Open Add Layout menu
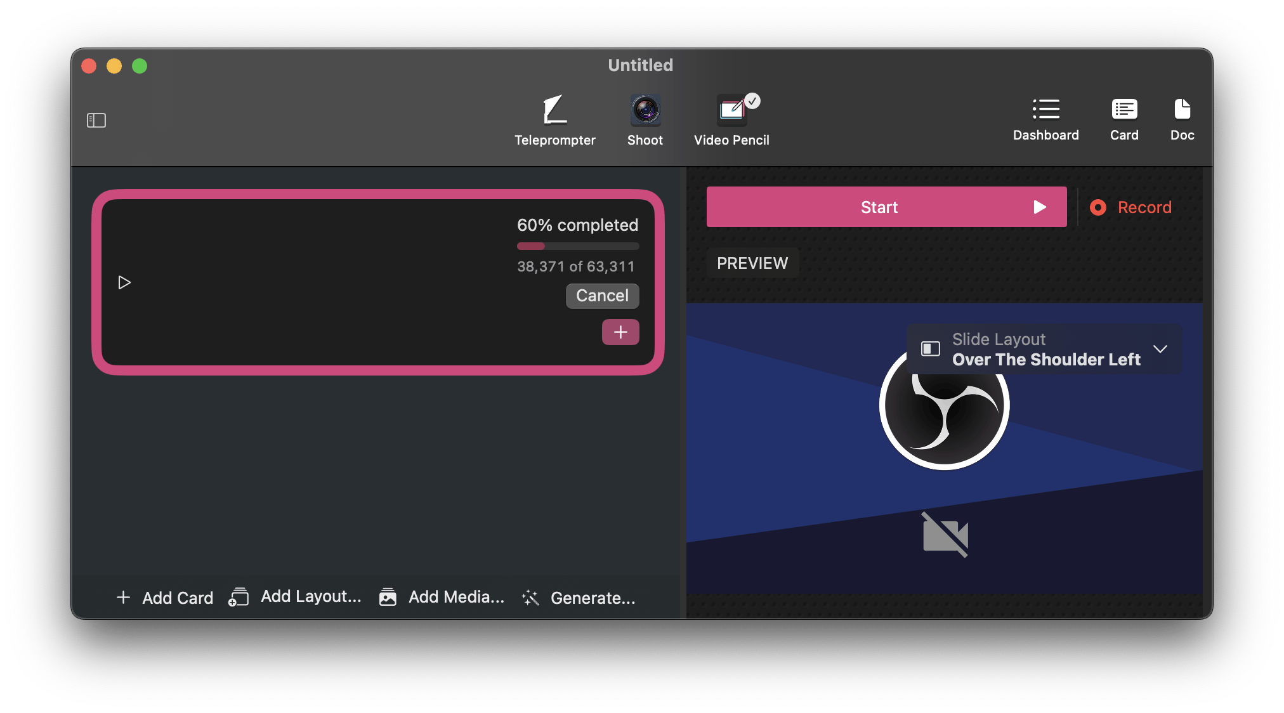Viewport: 1284px width, 713px height. coord(296,597)
